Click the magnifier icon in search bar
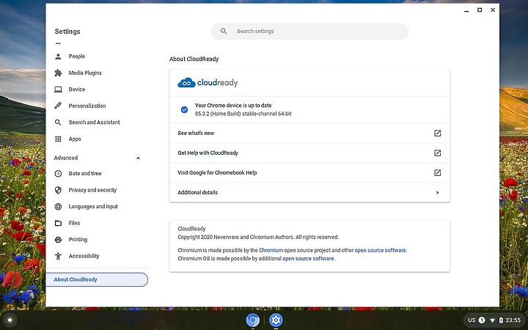Screen dimensions: 528x330 click(x=224, y=31)
